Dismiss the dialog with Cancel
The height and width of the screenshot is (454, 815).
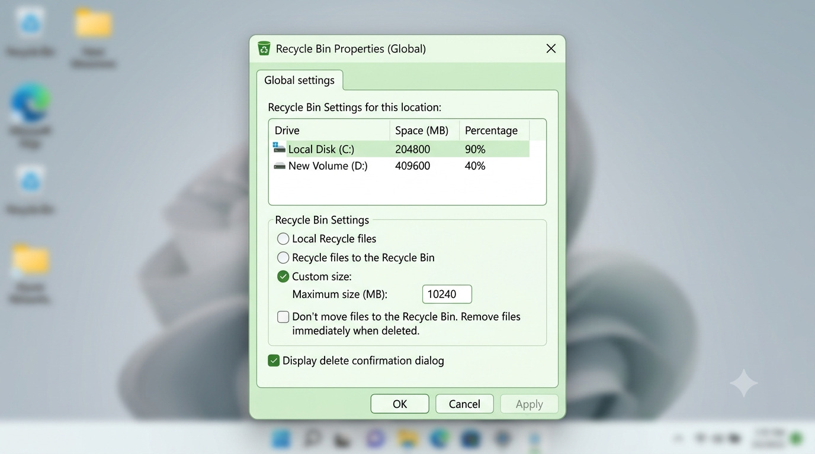[464, 404]
